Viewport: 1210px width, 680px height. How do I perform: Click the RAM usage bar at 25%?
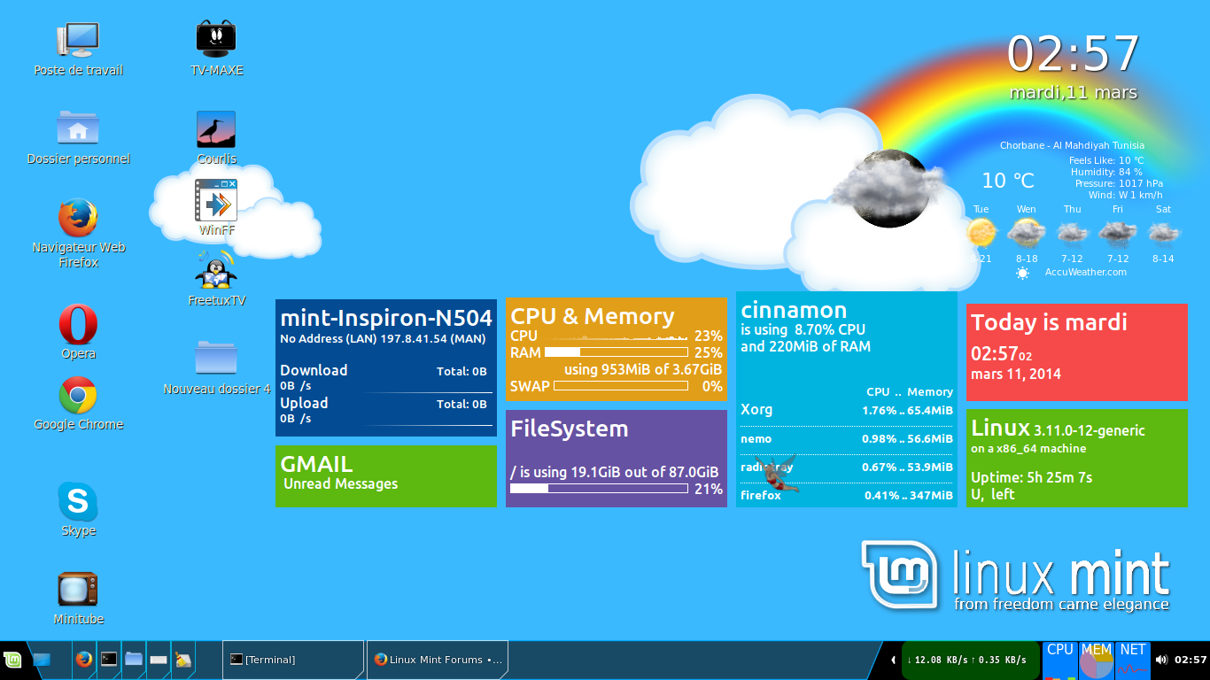pos(616,352)
